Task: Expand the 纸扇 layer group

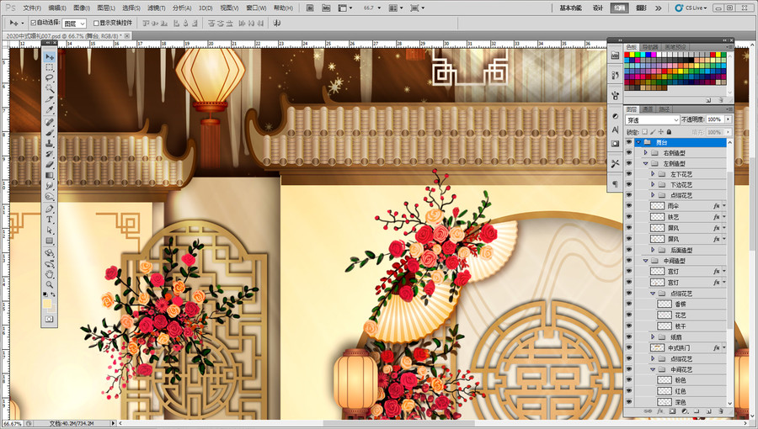Action: tap(653, 336)
